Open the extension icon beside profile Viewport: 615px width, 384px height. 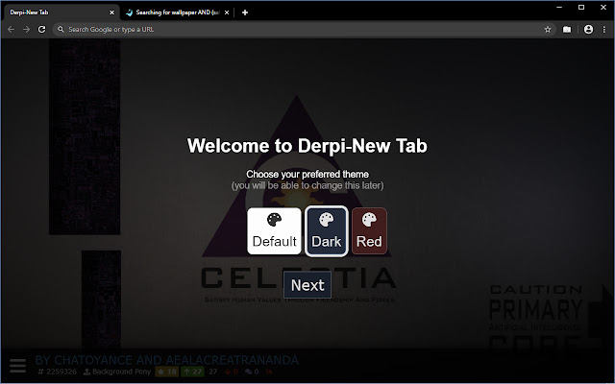[567, 30]
